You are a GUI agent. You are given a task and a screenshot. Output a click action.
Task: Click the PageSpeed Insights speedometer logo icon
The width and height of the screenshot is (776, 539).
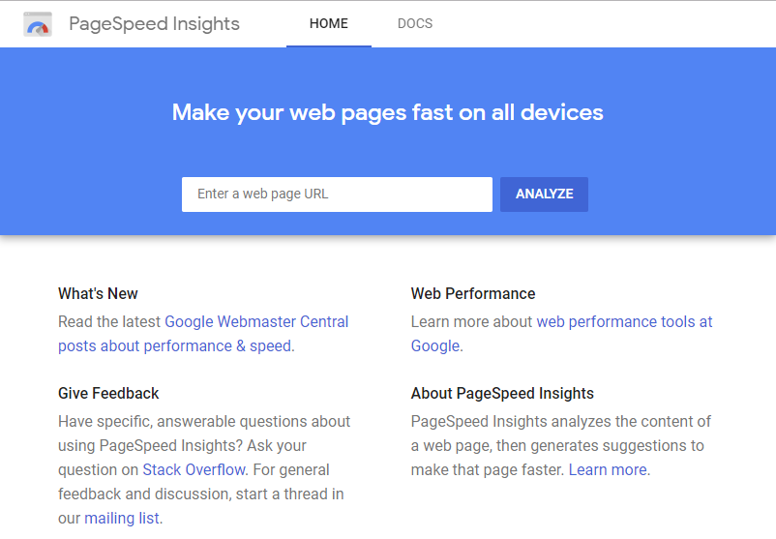(x=38, y=24)
